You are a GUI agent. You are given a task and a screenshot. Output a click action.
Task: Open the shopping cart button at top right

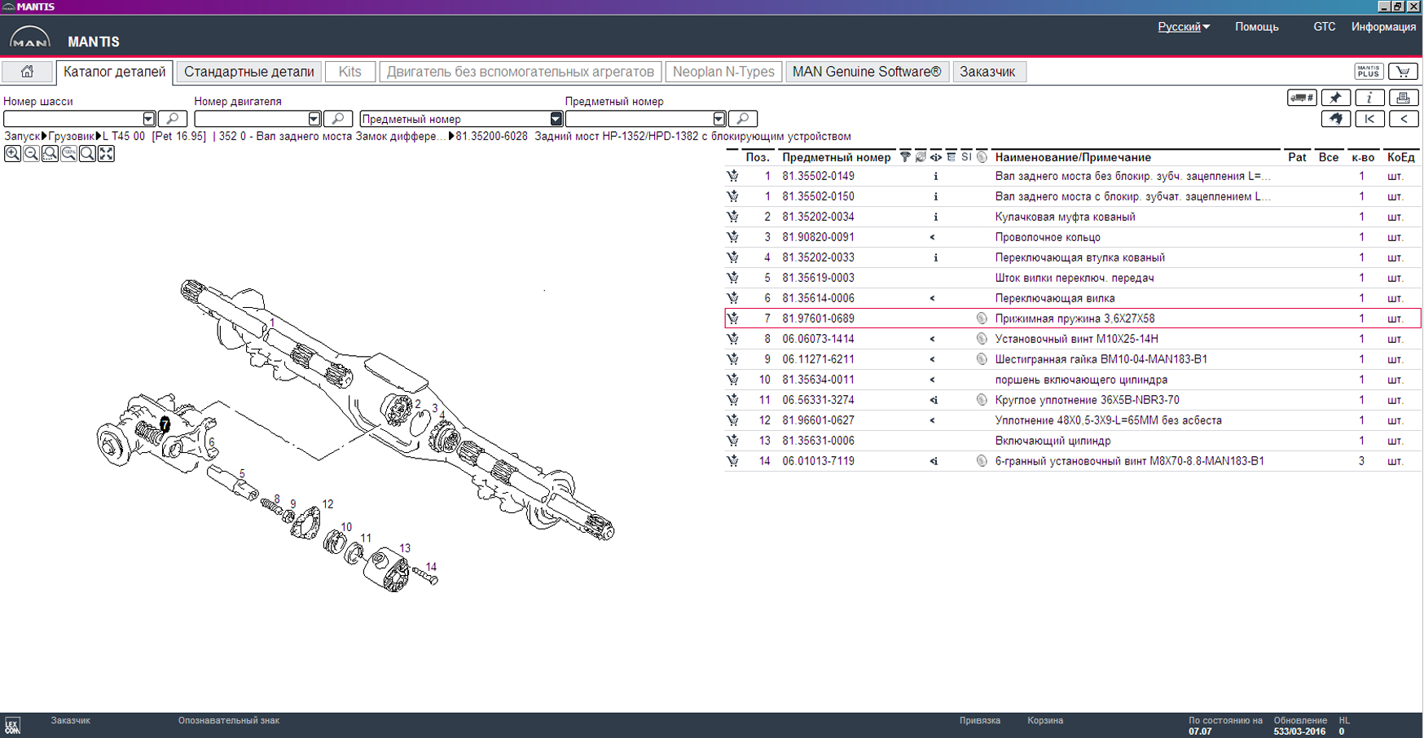1403,72
